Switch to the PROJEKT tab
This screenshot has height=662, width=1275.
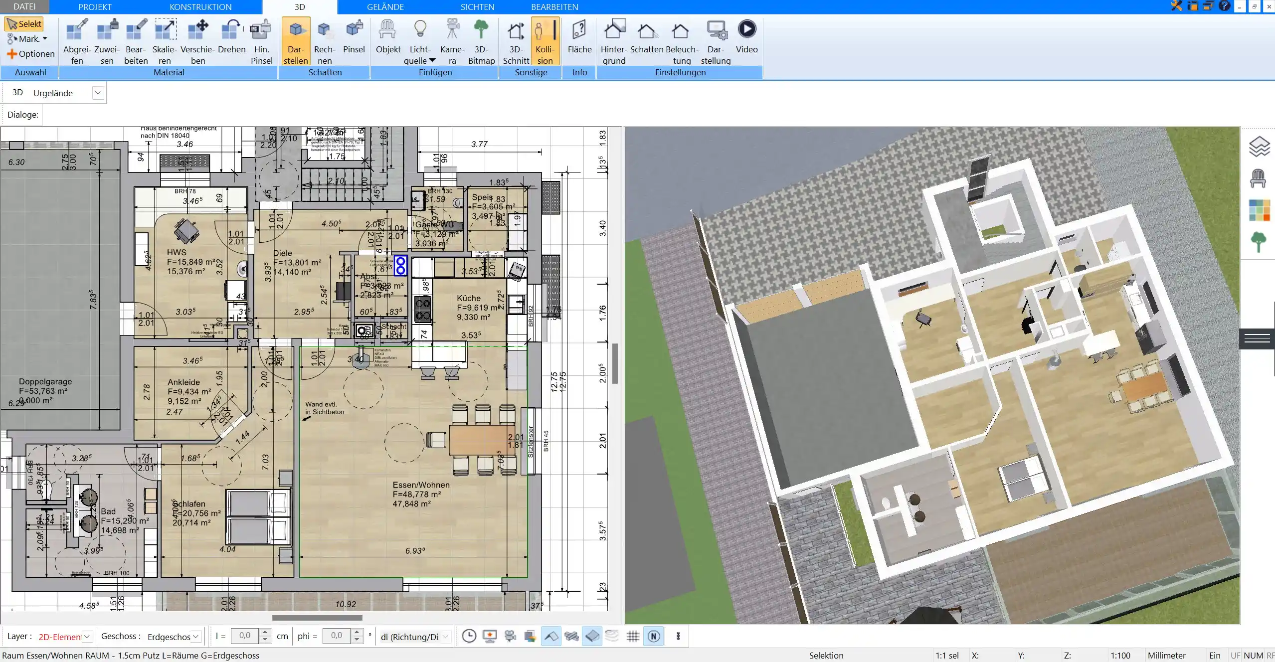point(95,7)
